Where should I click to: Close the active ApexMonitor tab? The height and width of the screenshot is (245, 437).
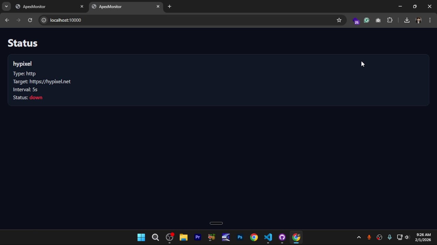(158, 6)
